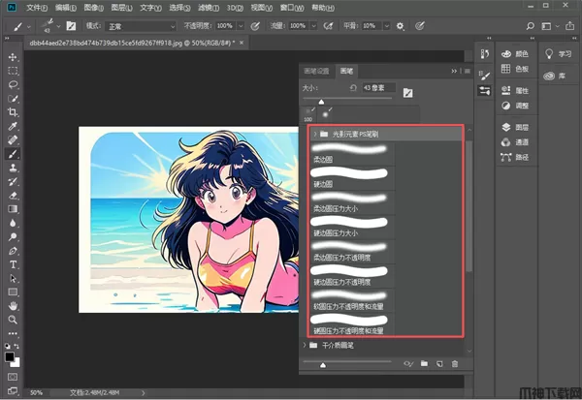
Task: Click create new brush icon
Action: [x=438, y=363]
